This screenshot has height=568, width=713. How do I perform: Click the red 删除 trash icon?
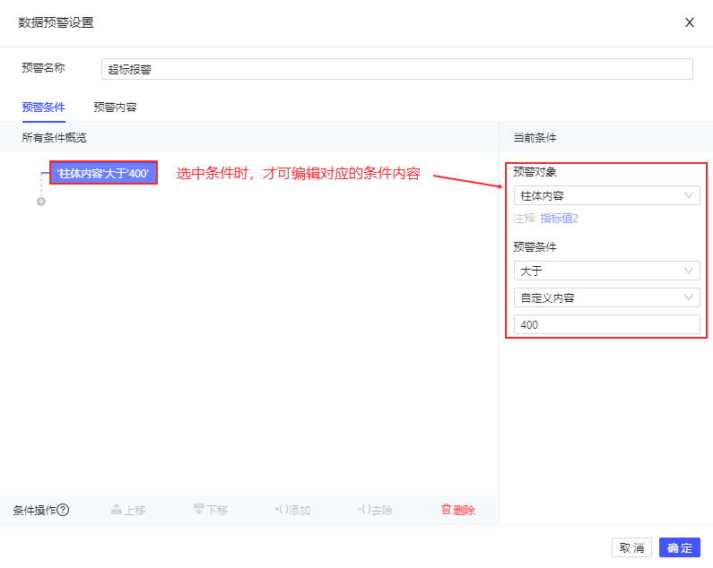click(446, 510)
